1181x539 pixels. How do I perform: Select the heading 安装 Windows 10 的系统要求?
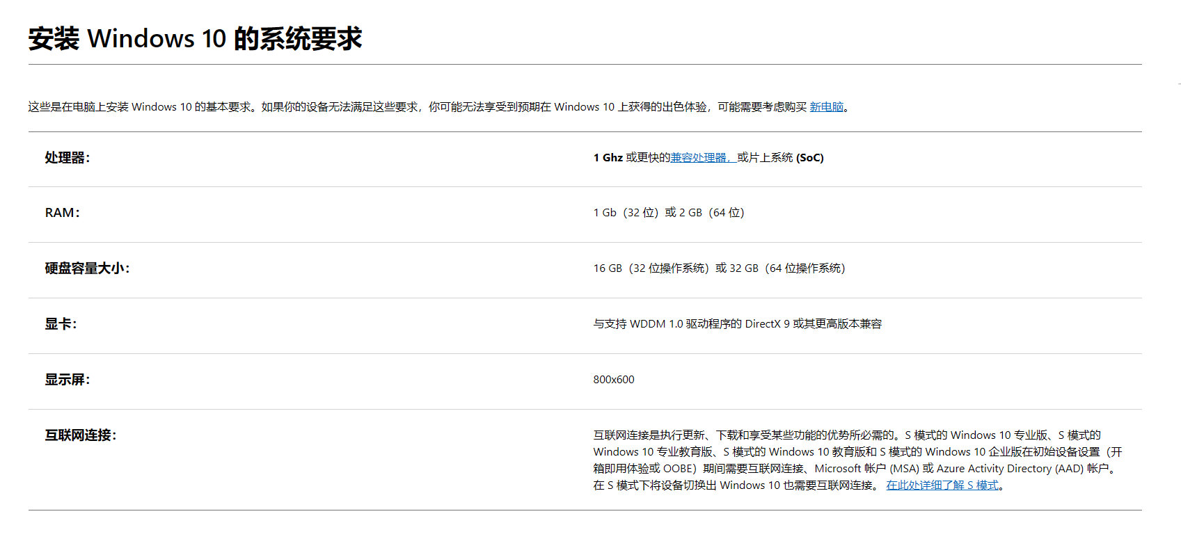coord(195,38)
